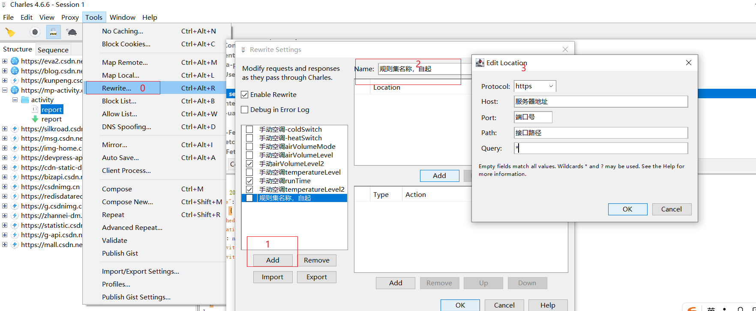Toggle the turtle Throttling icon
Viewport: 756px width, 311px height.
click(x=72, y=32)
